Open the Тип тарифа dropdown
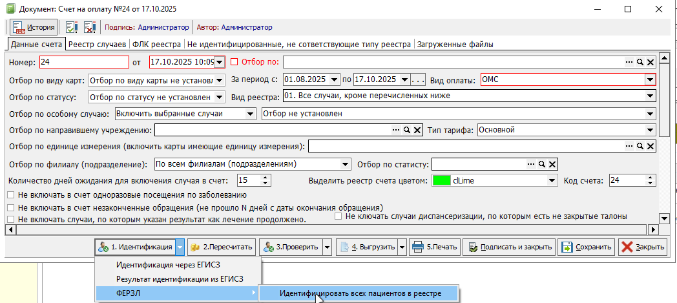 [650, 131]
